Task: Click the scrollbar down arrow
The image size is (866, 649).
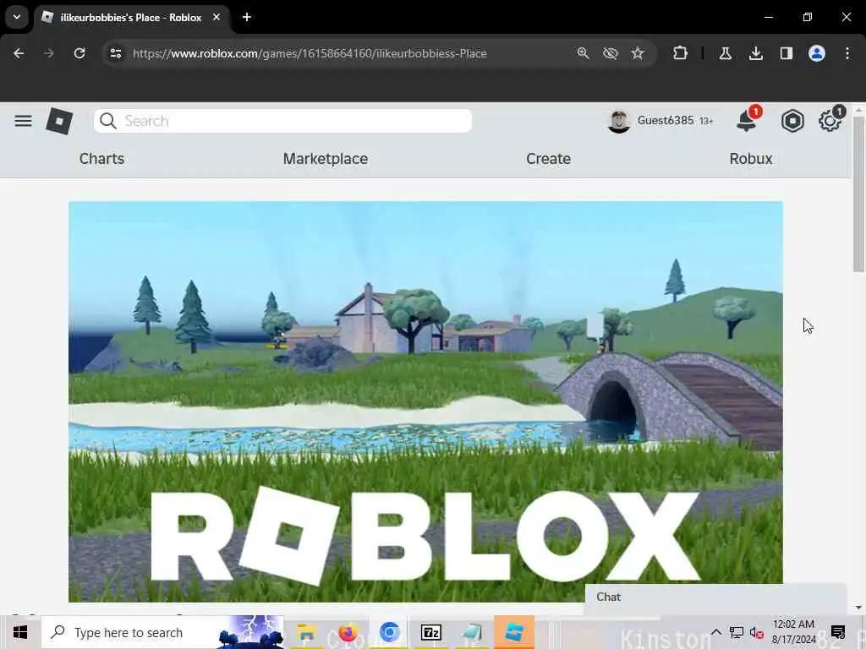Action: (858, 607)
